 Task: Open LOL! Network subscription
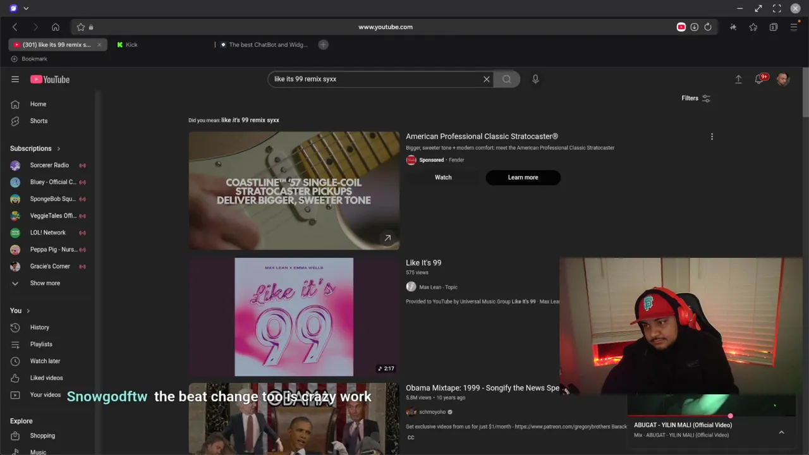point(47,233)
